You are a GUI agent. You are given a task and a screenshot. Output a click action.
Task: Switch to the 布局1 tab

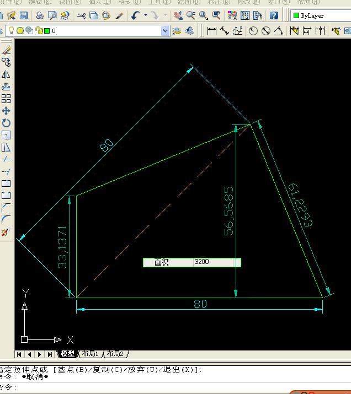(91, 354)
